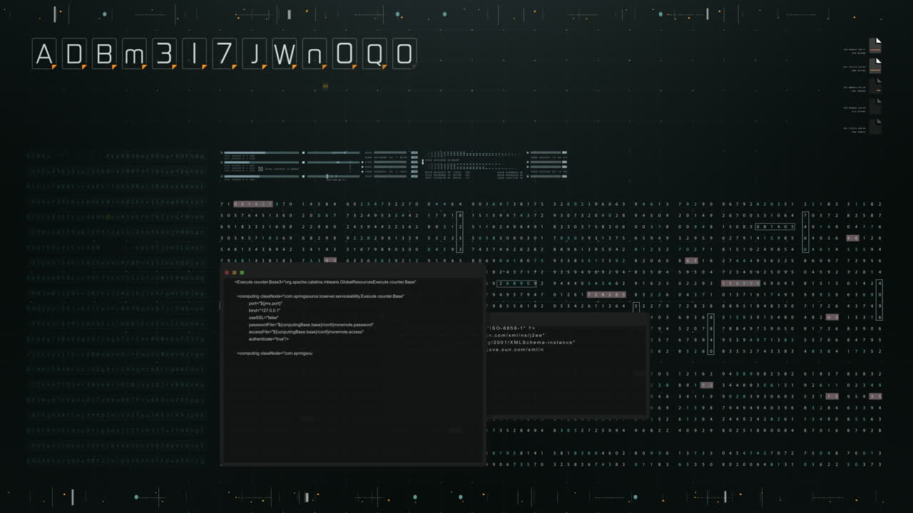Open the second file icon from top
The height and width of the screenshot is (513, 913).
[874, 66]
